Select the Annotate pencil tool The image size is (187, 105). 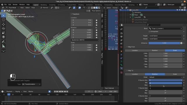(4, 42)
